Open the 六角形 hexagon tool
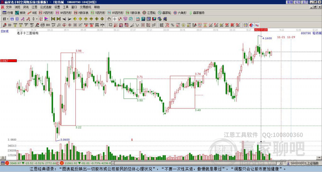Image resolution: width=322 pixels, height=172 pixels. click(180, 13)
